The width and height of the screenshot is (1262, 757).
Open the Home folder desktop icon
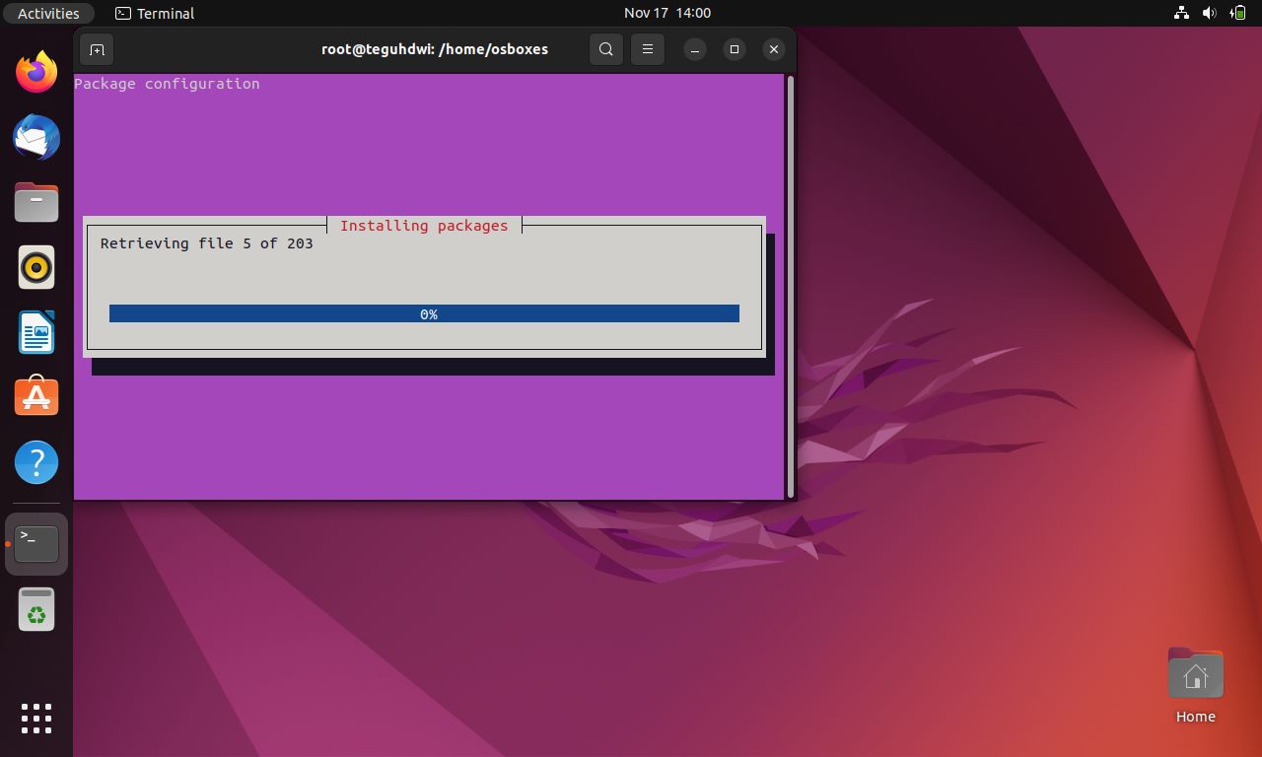click(x=1195, y=686)
